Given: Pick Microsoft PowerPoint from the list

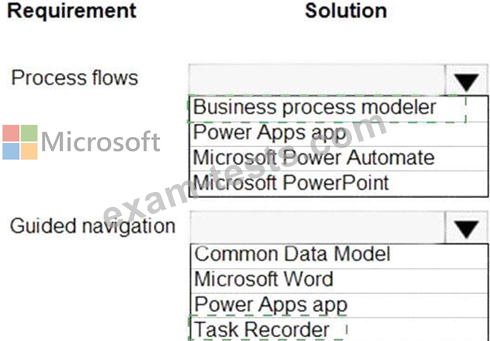Looking at the screenshot, I should tap(291, 183).
